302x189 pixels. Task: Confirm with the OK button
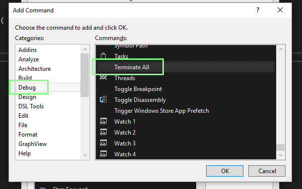[x=225, y=171]
